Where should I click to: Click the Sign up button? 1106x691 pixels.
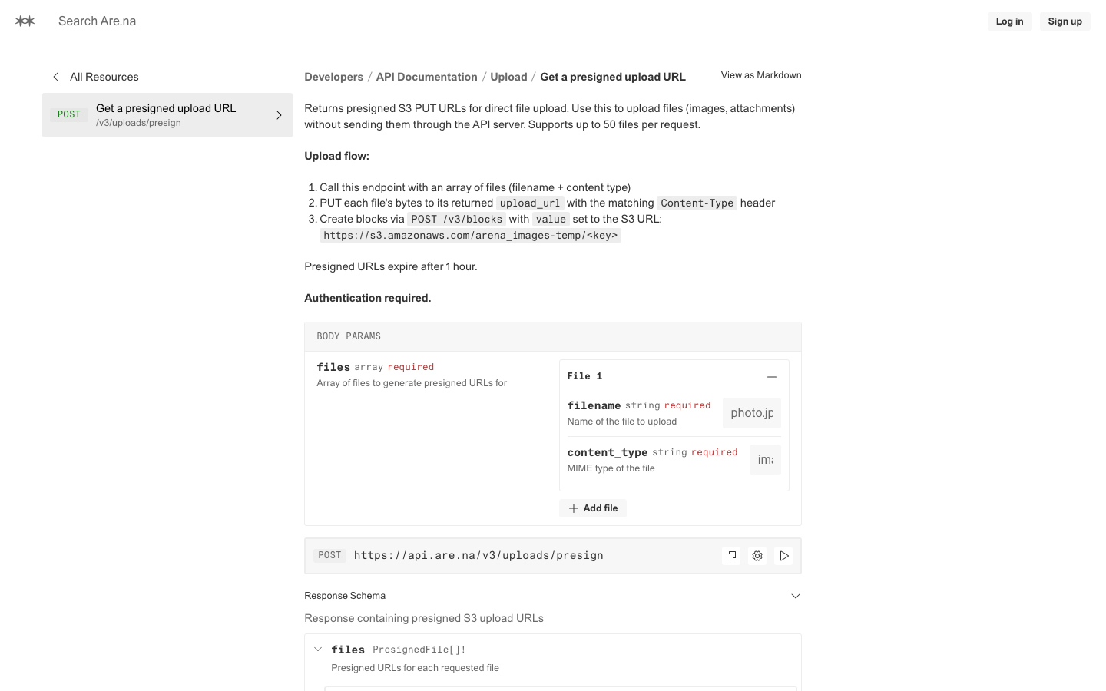pos(1065,21)
